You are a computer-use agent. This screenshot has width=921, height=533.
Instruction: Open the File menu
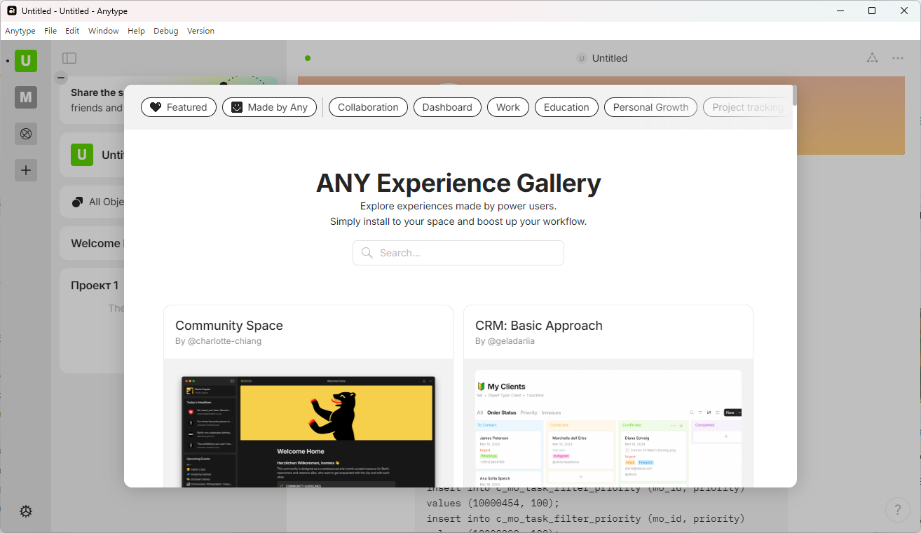click(x=50, y=31)
